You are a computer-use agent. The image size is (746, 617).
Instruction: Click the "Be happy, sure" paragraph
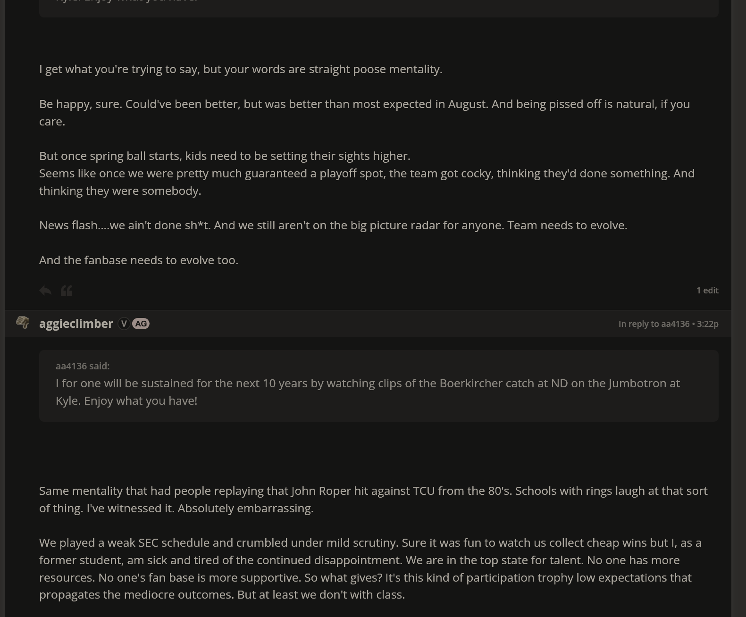click(x=364, y=113)
